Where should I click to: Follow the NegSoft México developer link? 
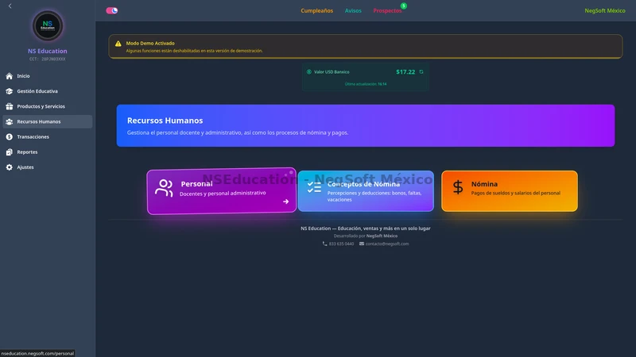click(x=382, y=236)
